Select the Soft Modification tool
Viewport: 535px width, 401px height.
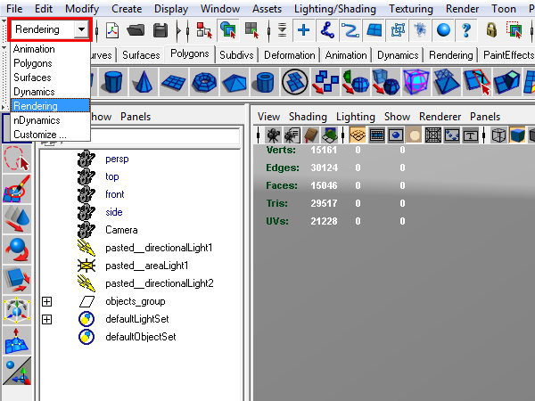[x=16, y=340]
